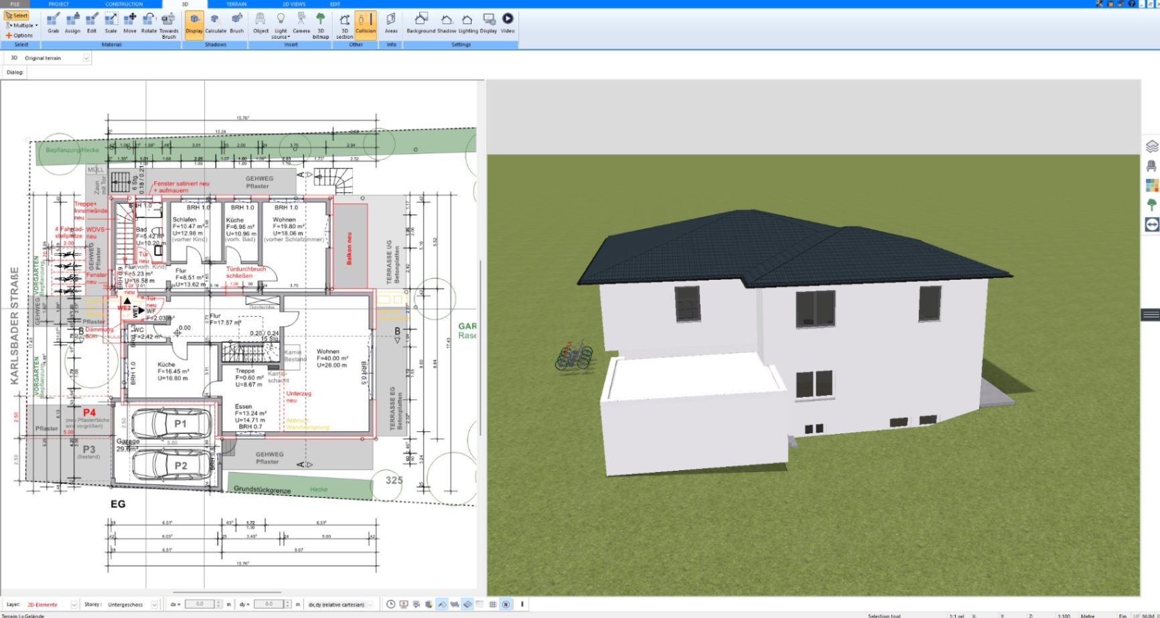Image resolution: width=1160 pixels, height=618 pixels.
Task: Open the layers panel in right sidebar
Action: click(1152, 146)
